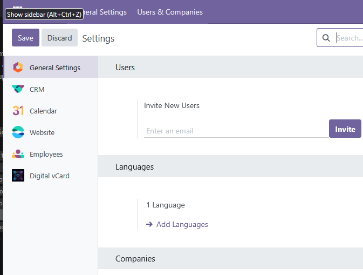
Task: Save the settings changes
Action: 25,38
